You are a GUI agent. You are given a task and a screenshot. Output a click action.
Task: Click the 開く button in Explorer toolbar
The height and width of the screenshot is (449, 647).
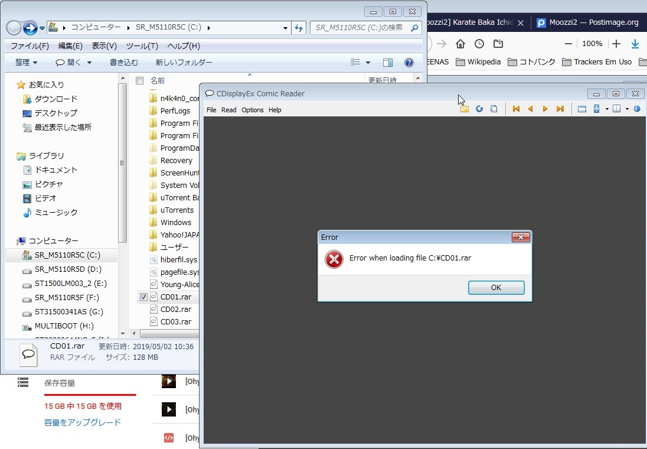coord(68,63)
